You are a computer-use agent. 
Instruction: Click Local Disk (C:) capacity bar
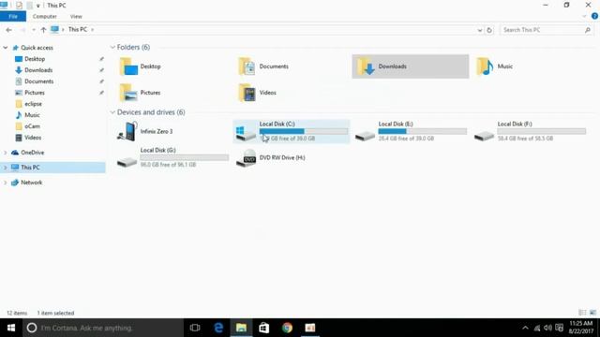(304, 131)
